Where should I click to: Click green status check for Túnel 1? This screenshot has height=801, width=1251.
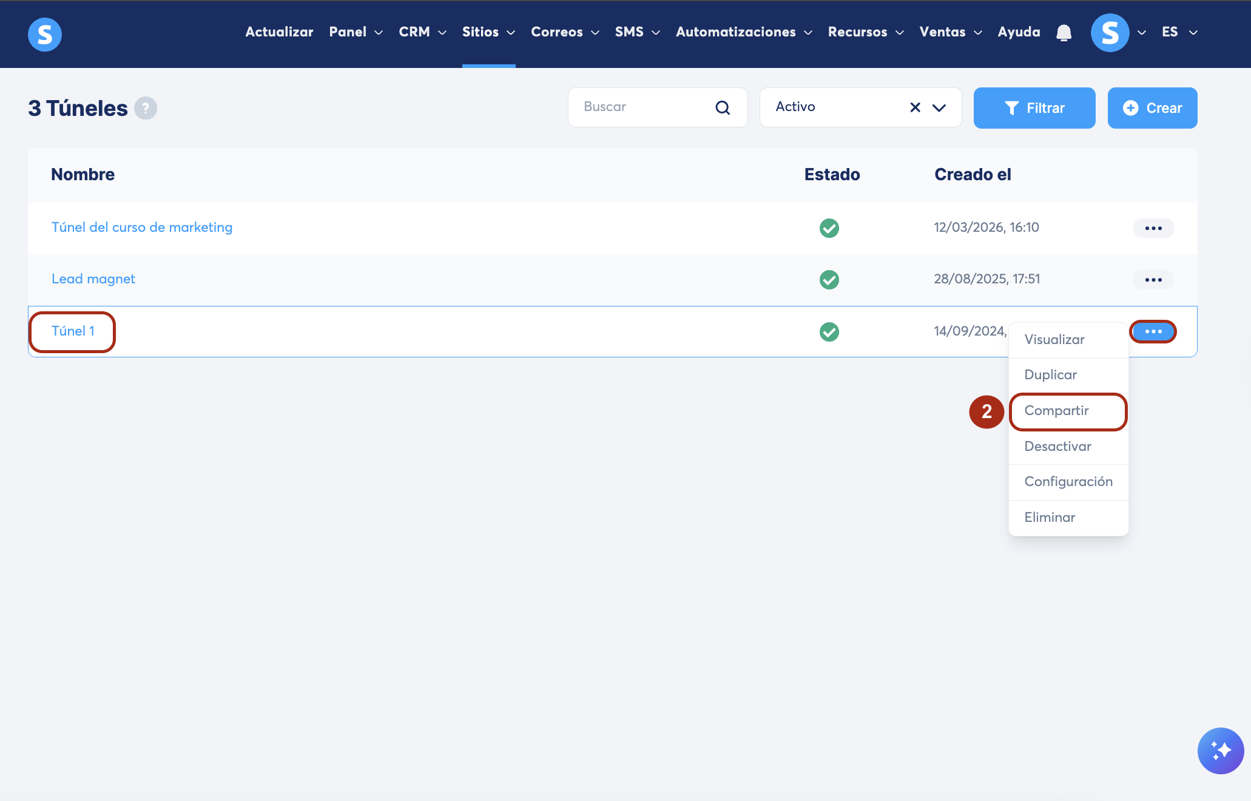[829, 332]
